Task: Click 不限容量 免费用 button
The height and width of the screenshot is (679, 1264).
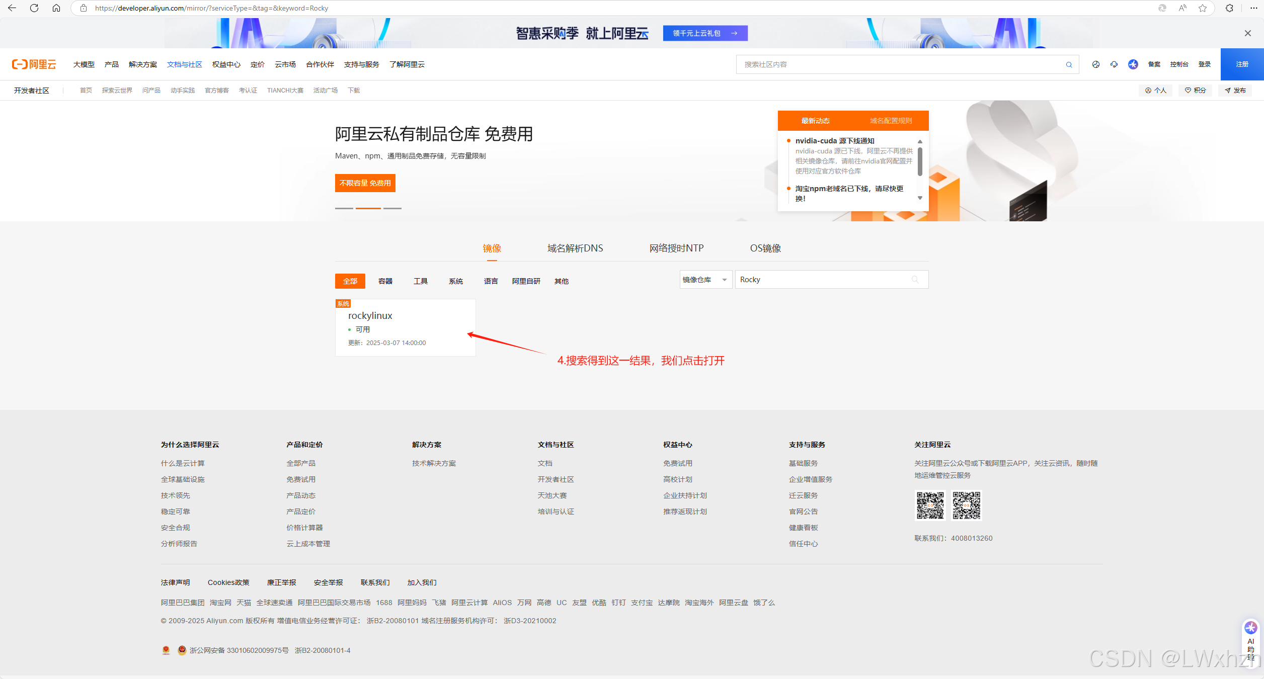Action: [365, 183]
